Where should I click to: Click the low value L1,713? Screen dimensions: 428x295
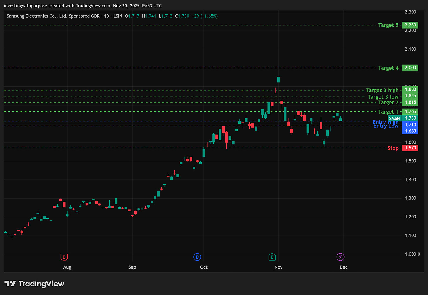coord(166,16)
